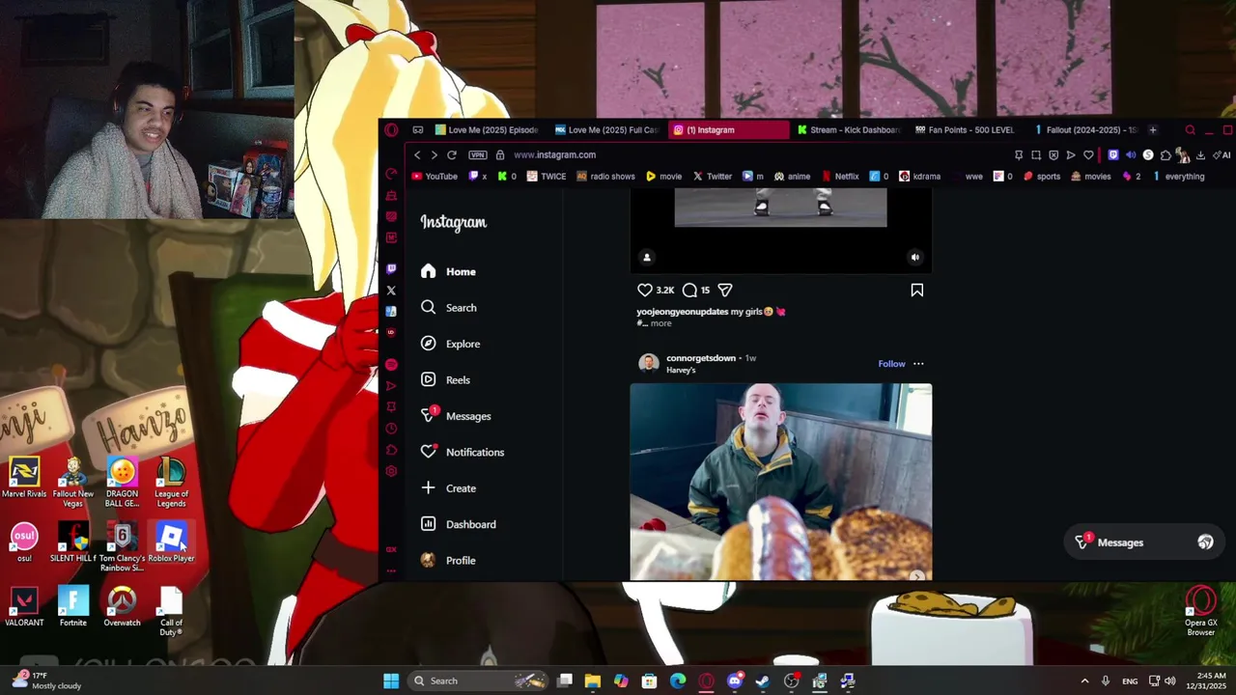The width and height of the screenshot is (1236, 695).
Task: Like the yoojeongyeonupdates post with the heart icon
Action: coord(644,290)
